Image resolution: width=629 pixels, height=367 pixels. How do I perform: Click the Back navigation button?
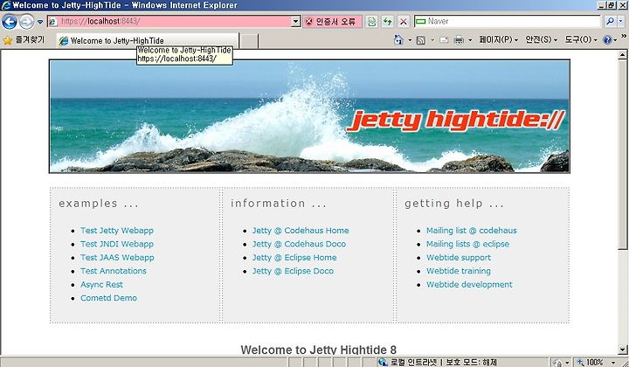10,21
